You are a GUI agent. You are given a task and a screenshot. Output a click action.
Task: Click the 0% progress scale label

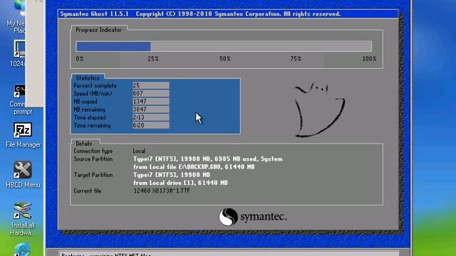[79, 58]
